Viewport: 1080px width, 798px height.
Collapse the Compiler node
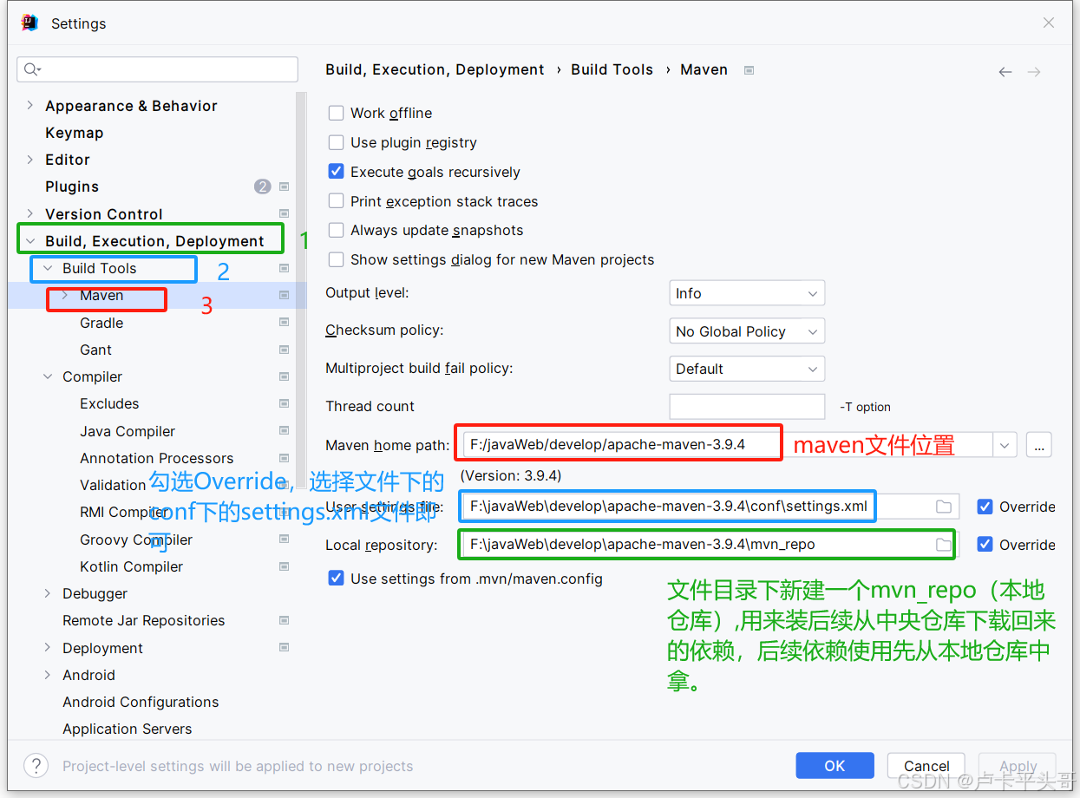[48, 376]
